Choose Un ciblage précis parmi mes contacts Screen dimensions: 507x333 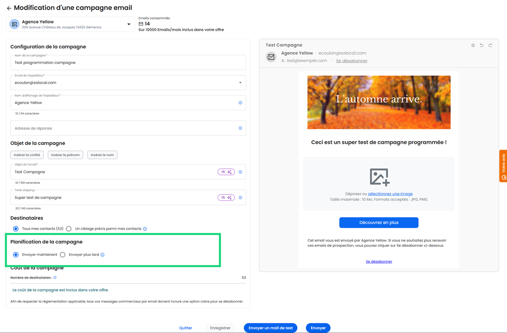click(x=69, y=229)
